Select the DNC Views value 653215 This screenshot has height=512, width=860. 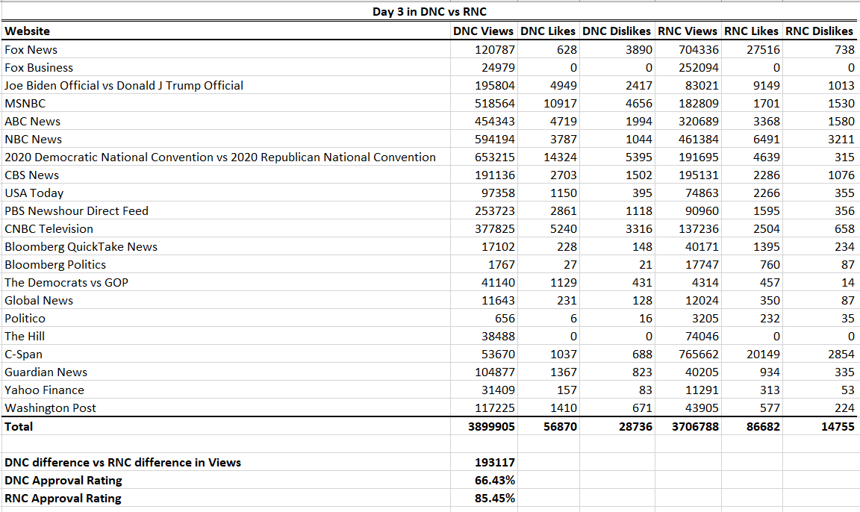[483, 157]
